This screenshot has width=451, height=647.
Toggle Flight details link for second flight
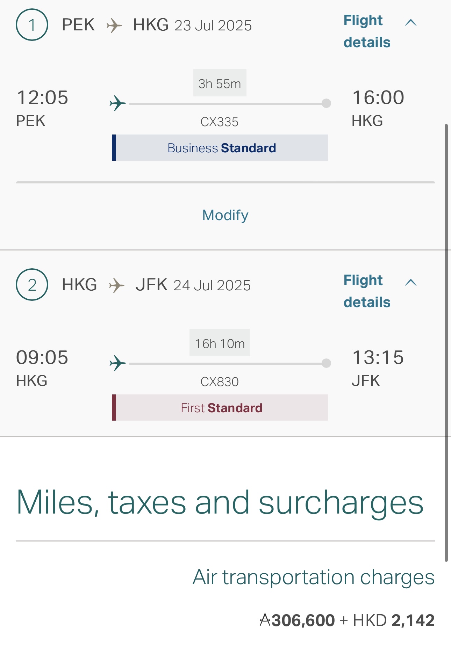[366, 291]
